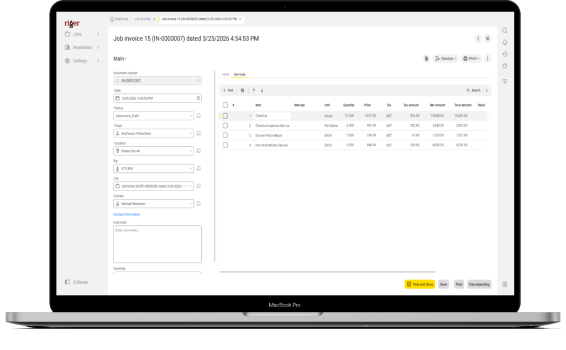The height and width of the screenshot is (350, 566).
Task: Check the Cleaning row checkbox
Action: click(226, 116)
